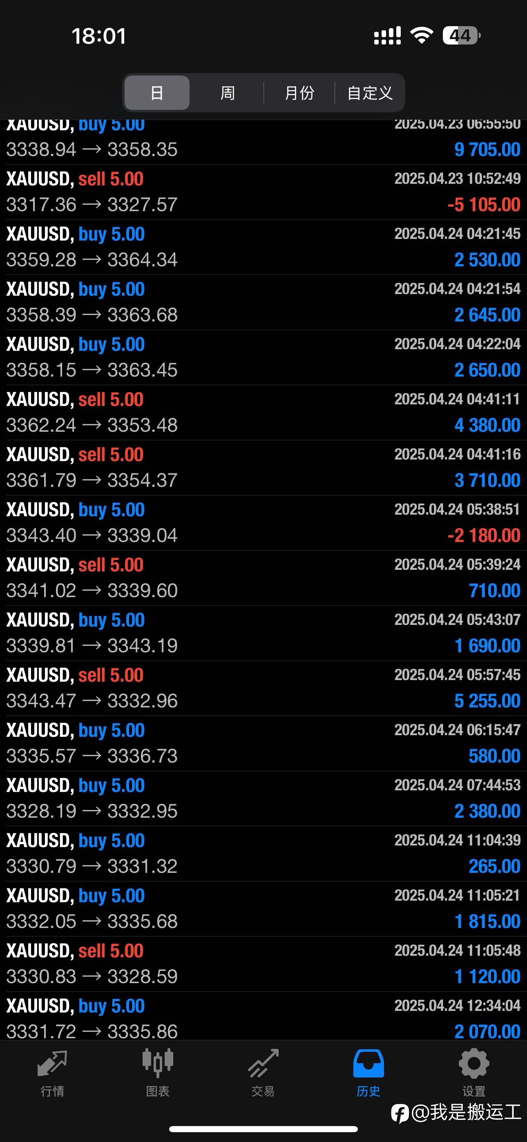Select profit value 1 815.00
Viewport: 527px width, 1142px height.
[x=487, y=922]
